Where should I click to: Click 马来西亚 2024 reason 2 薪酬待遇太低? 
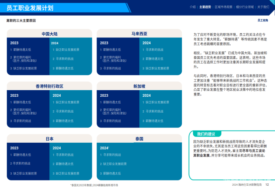153,59
